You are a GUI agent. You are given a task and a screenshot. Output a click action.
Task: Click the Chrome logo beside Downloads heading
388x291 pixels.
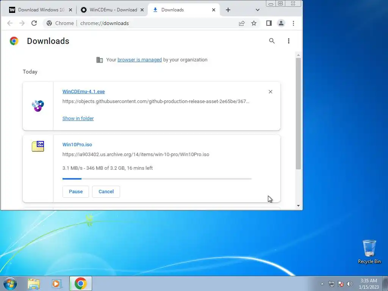coord(14,41)
